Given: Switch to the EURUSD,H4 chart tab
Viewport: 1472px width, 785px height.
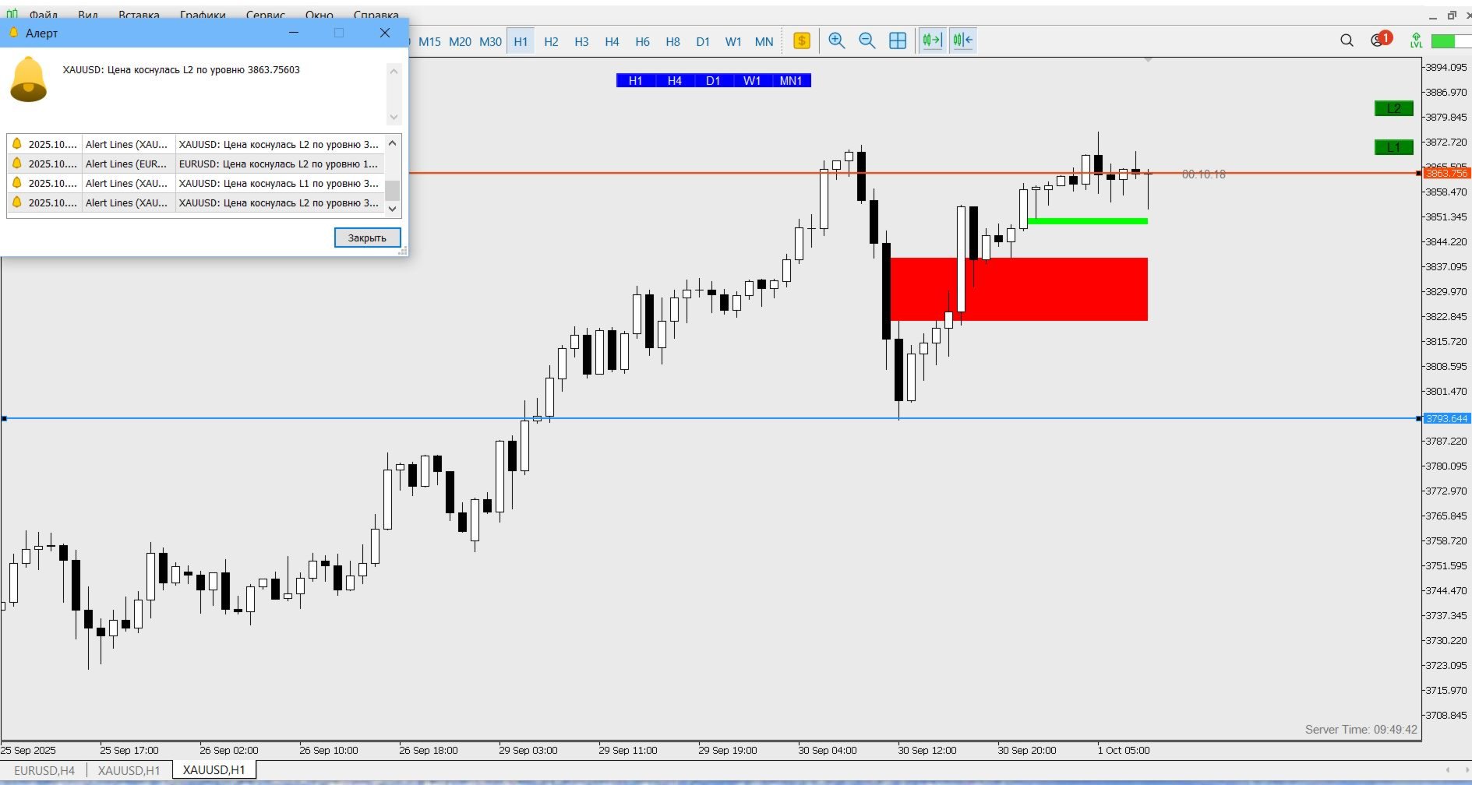Looking at the screenshot, I should click(x=44, y=770).
